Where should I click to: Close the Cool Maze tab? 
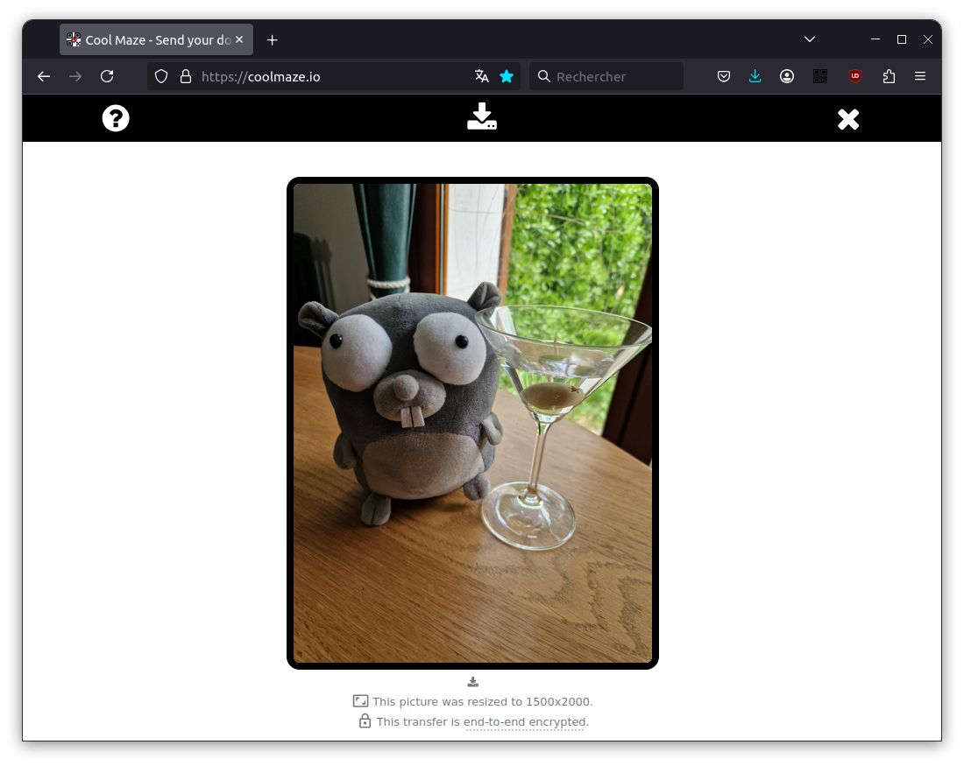239,39
